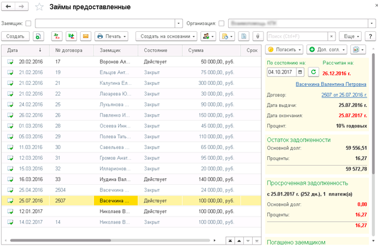Select contract number 2504 cell
This screenshot has height=247, width=378.
72,190
